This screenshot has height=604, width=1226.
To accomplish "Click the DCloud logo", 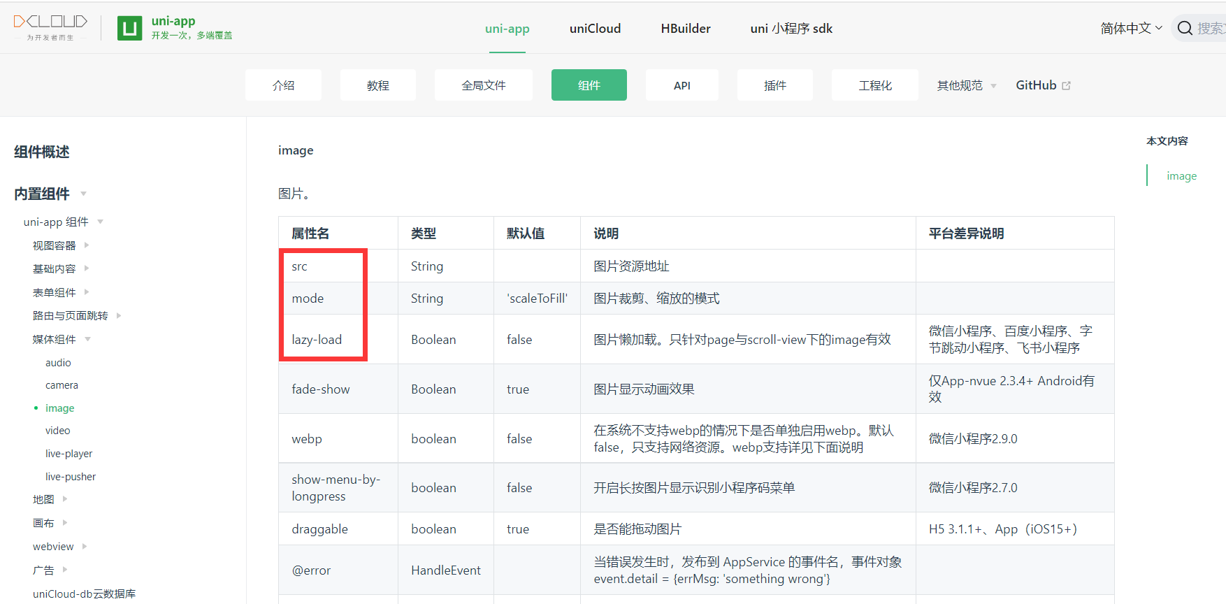I will 50,27.
